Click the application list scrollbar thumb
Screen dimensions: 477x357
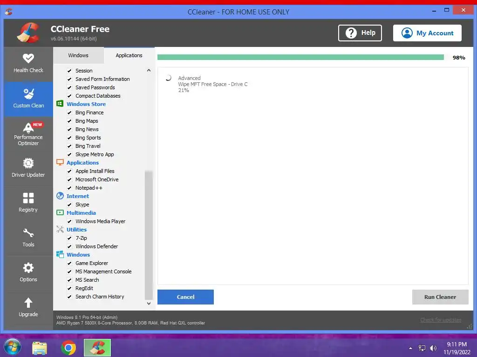(149, 235)
